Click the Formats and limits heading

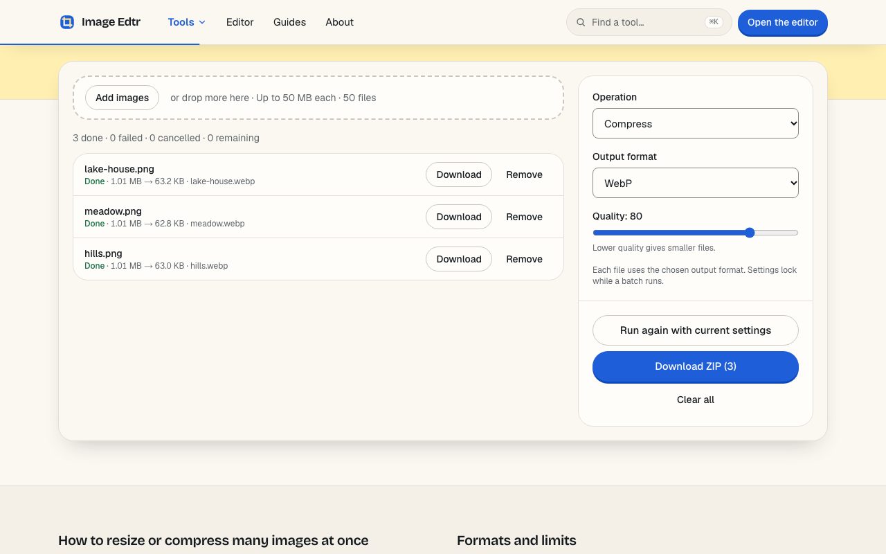pos(516,540)
